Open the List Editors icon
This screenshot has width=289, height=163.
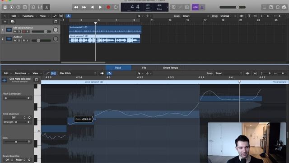(x=264, y=7)
